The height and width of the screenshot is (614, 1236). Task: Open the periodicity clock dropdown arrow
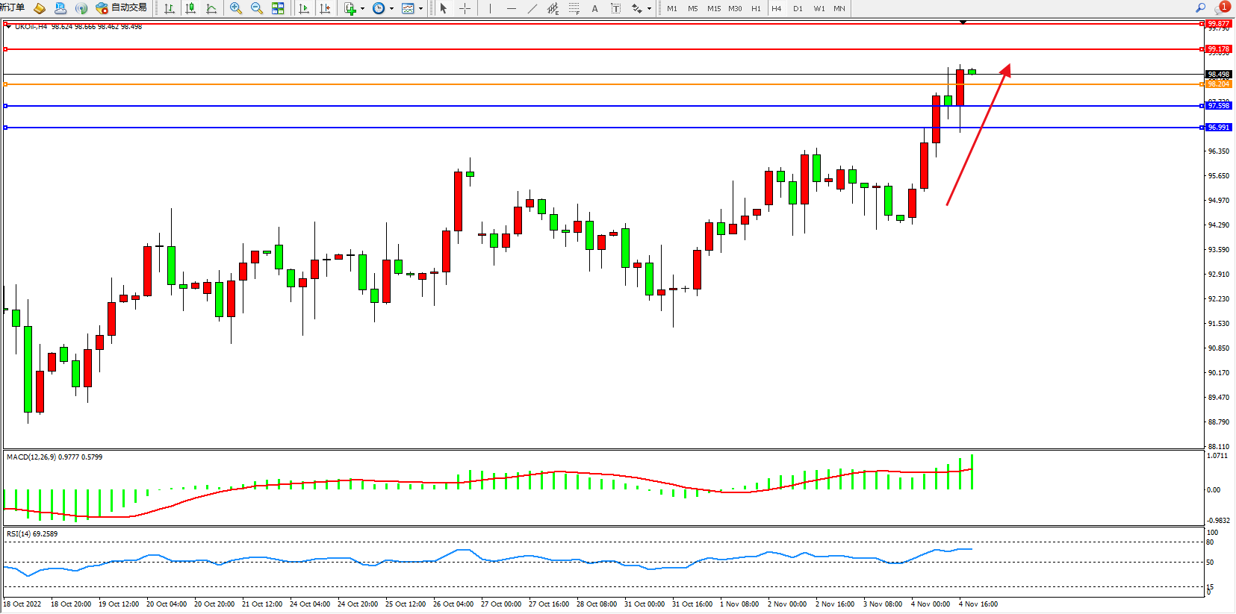[x=391, y=9]
